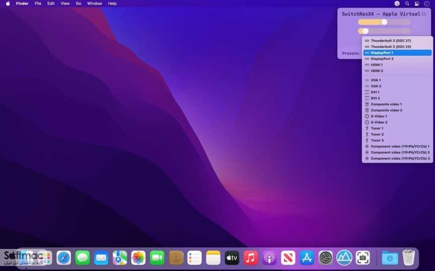
Task: Select Thunderbolt 3 (DDC 25) input
Action: pos(397,47)
